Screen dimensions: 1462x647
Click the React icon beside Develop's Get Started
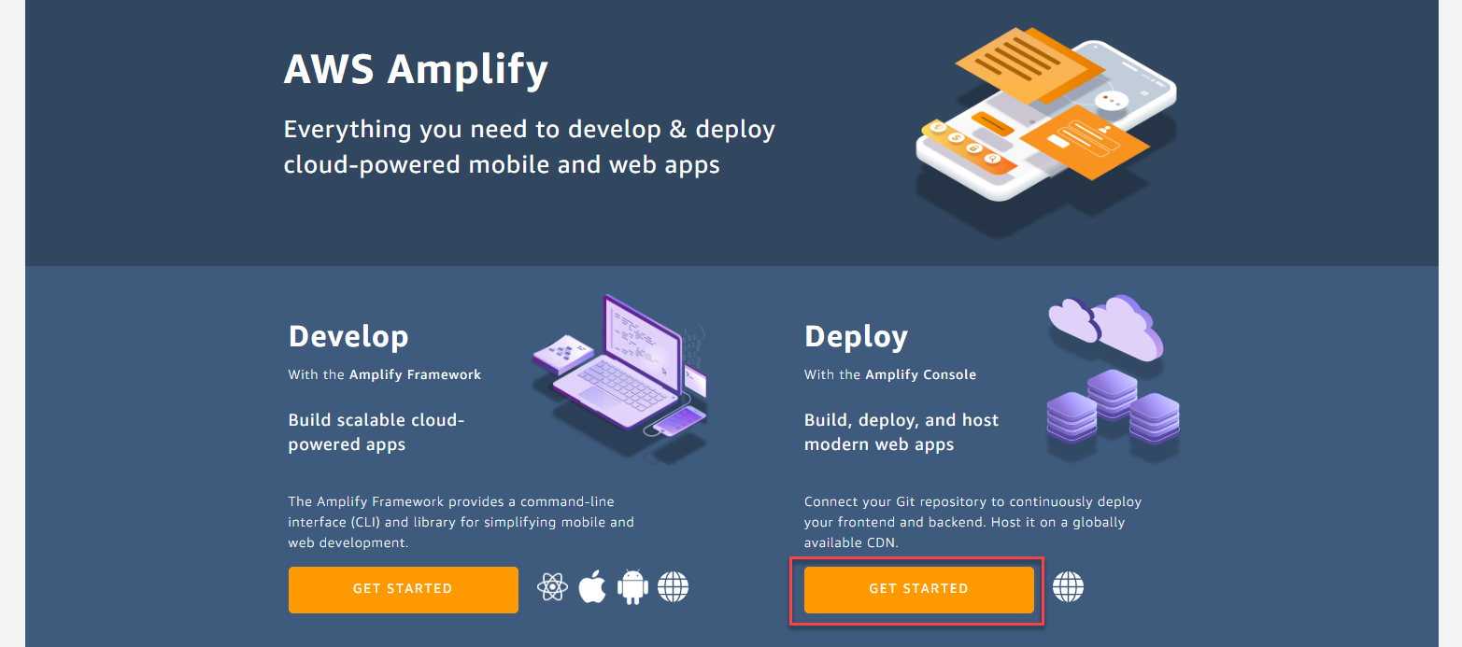(553, 587)
